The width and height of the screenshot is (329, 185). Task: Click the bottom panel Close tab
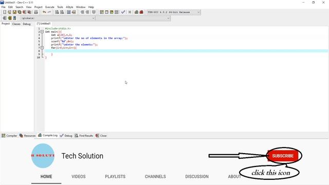point(101,136)
